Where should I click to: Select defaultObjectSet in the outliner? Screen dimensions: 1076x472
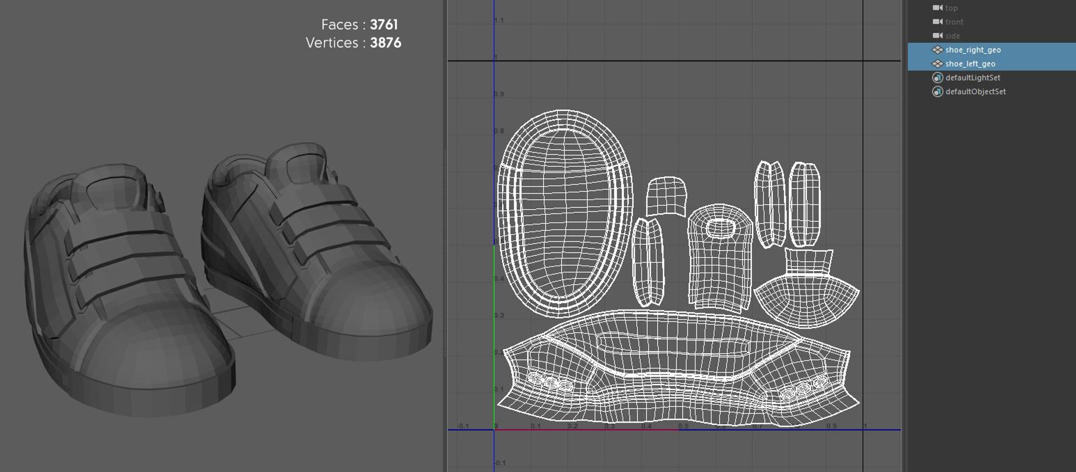[976, 92]
